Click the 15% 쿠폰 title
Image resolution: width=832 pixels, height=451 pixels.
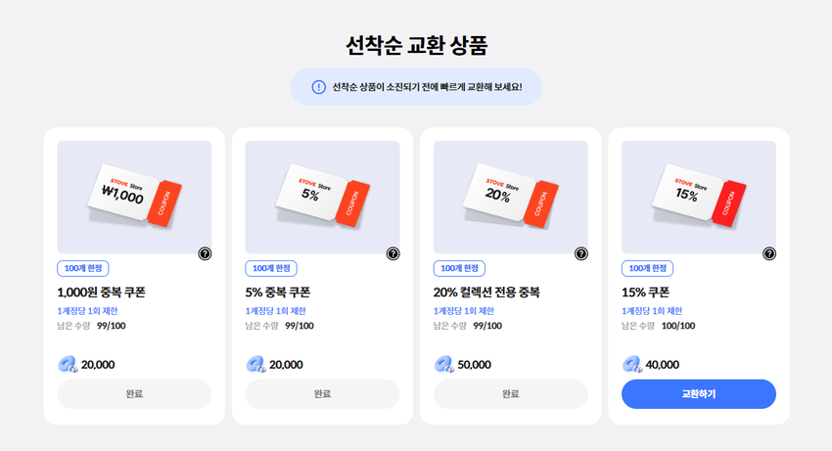(x=645, y=292)
